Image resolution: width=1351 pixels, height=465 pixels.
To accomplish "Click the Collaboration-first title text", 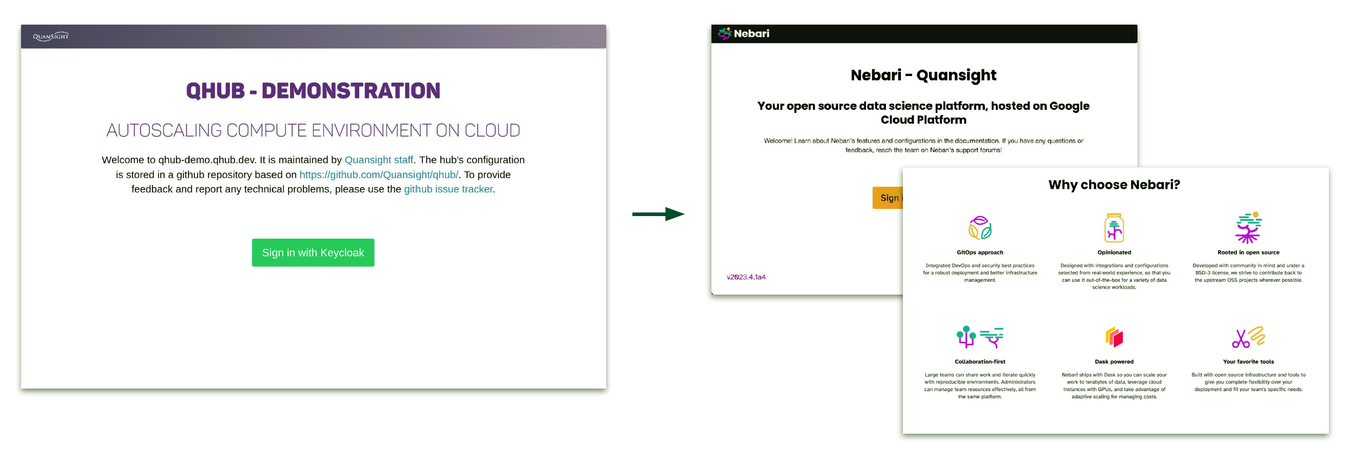I will [x=980, y=362].
